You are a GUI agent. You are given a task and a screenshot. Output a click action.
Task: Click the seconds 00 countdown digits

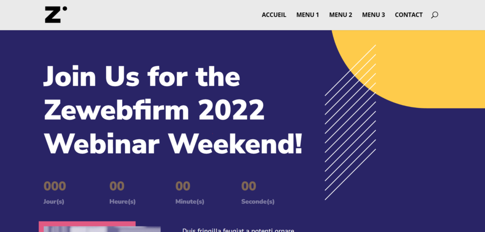(249, 186)
